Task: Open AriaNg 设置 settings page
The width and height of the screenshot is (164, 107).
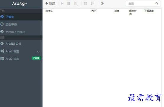Action: click(21, 44)
